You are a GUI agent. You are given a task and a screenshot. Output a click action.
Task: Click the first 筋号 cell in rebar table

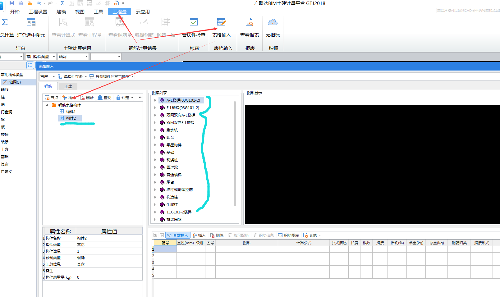[x=165, y=249]
